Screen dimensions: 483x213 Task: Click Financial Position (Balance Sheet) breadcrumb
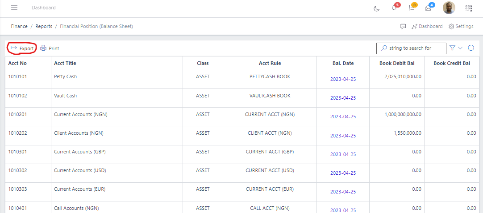(96, 26)
